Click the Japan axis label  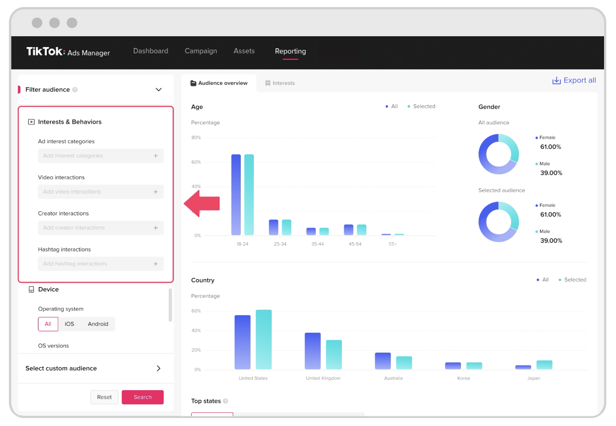pyautogui.click(x=534, y=378)
